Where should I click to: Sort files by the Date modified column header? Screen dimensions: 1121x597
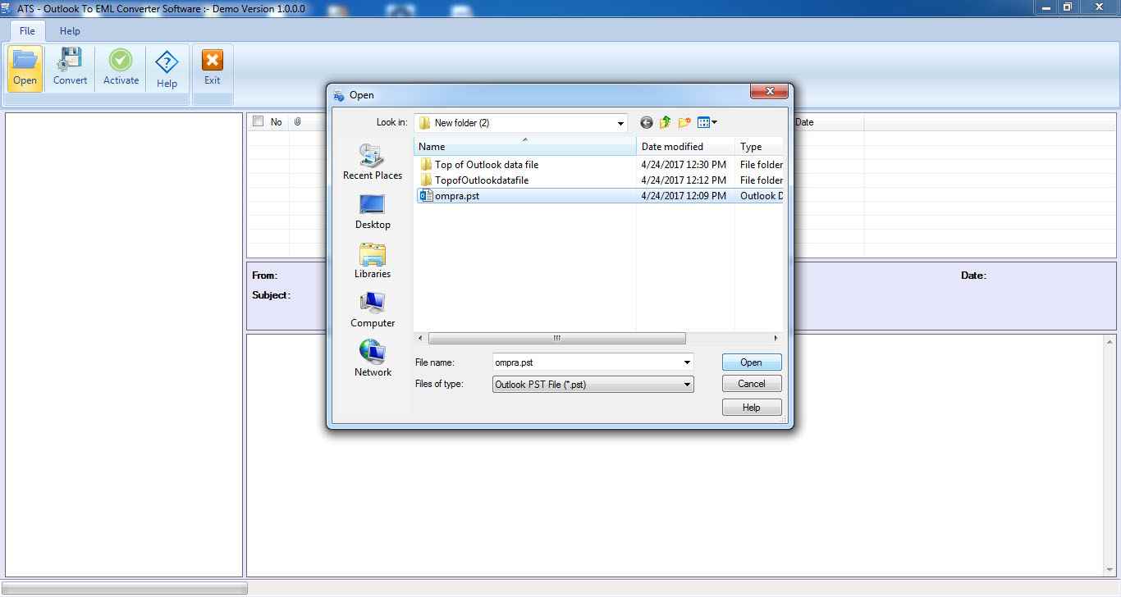coord(686,147)
